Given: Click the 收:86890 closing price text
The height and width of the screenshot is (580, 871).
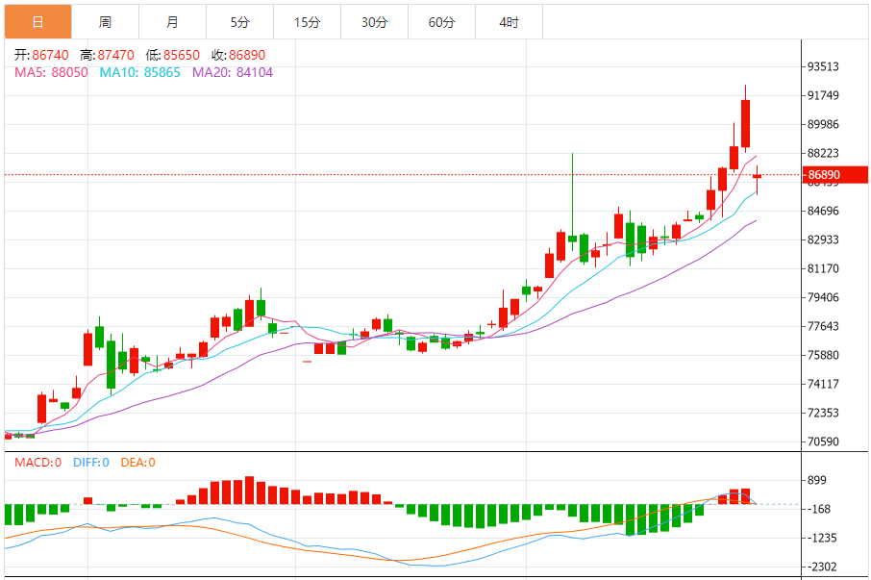Looking at the screenshot, I should (x=238, y=56).
